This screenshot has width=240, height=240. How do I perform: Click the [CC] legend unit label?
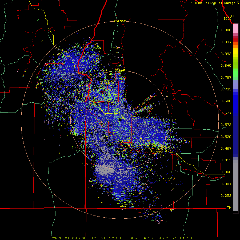(x=227, y=18)
